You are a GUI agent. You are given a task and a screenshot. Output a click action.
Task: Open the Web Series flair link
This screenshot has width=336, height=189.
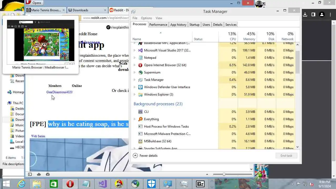(38, 136)
